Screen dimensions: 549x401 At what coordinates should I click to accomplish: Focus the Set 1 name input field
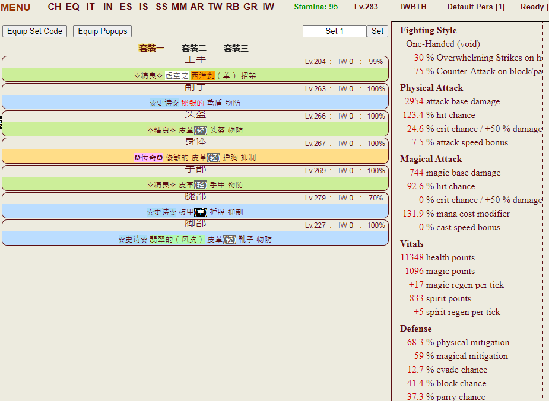pyautogui.click(x=334, y=31)
